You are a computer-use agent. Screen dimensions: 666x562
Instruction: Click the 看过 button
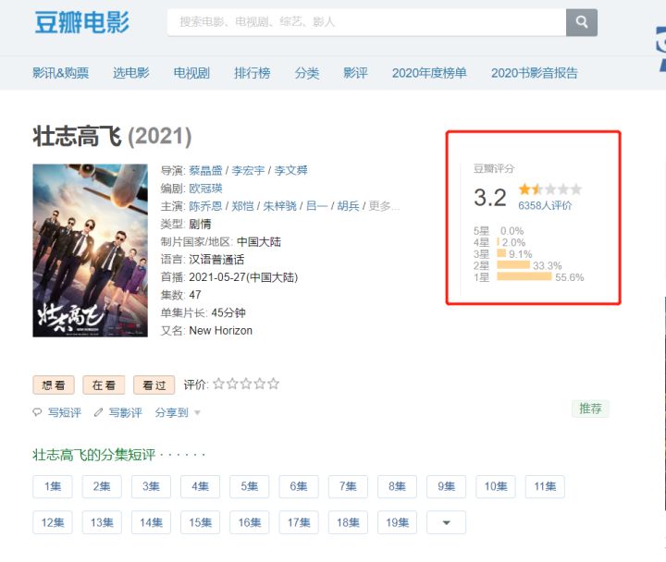click(154, 385)
